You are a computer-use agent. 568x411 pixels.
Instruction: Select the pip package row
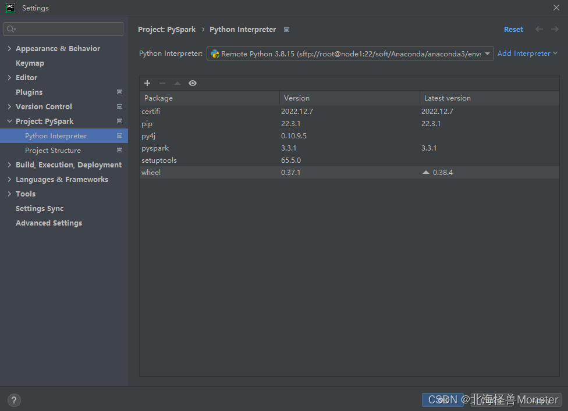coord(349,124)
